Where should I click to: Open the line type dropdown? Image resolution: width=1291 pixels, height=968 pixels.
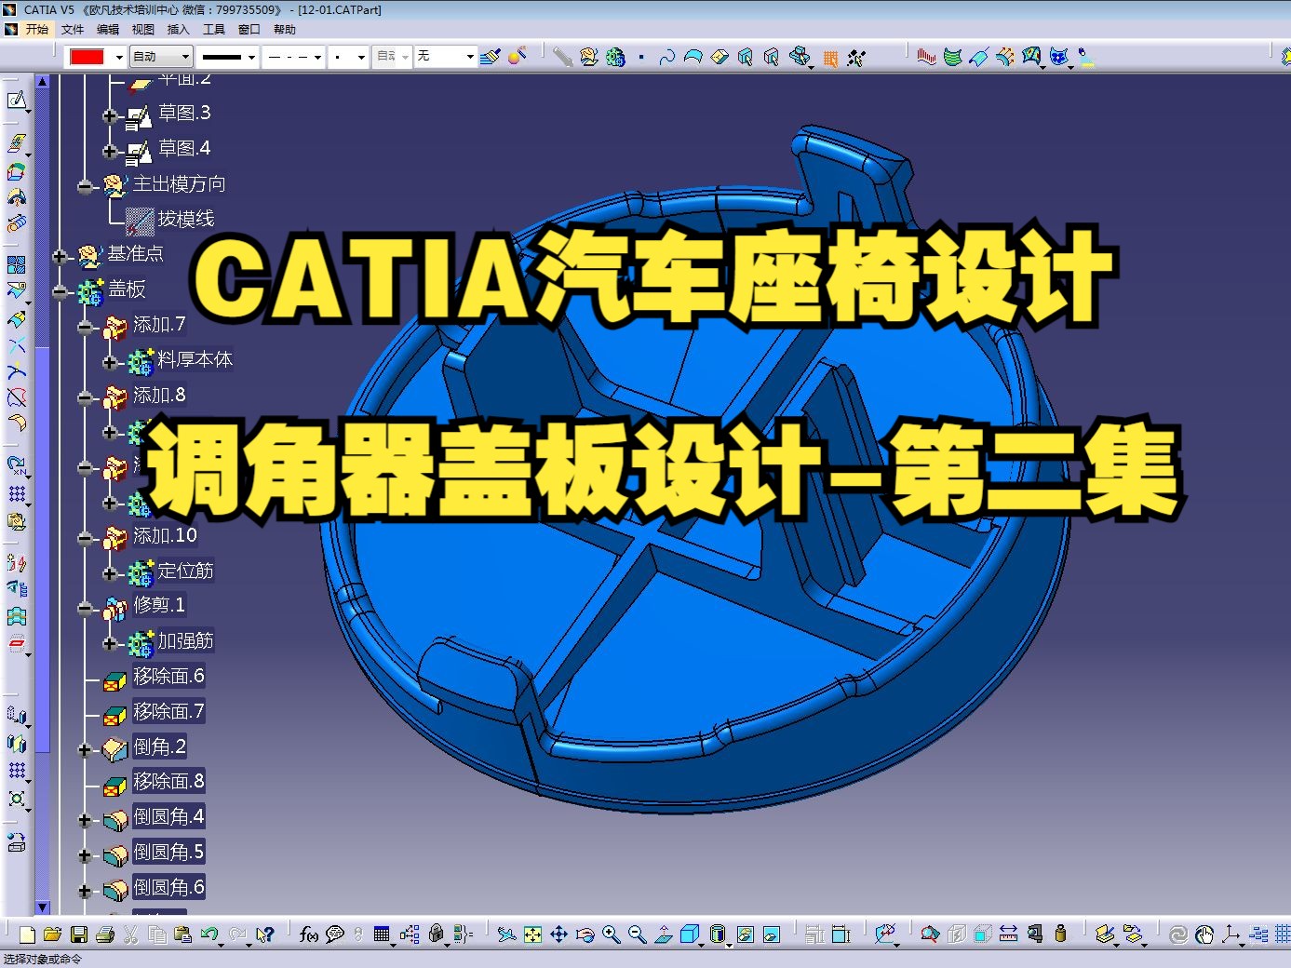(x=317, y=58)
